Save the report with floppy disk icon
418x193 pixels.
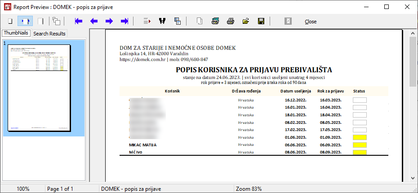coord(261,21)
